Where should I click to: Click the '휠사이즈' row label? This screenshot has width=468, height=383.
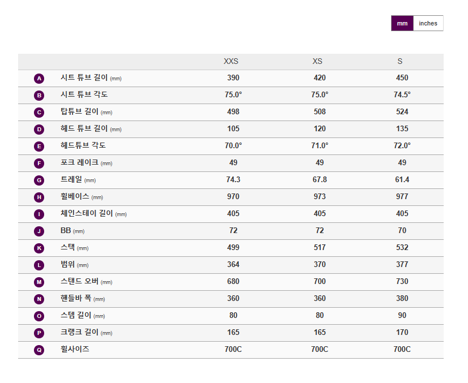(75, 349)
